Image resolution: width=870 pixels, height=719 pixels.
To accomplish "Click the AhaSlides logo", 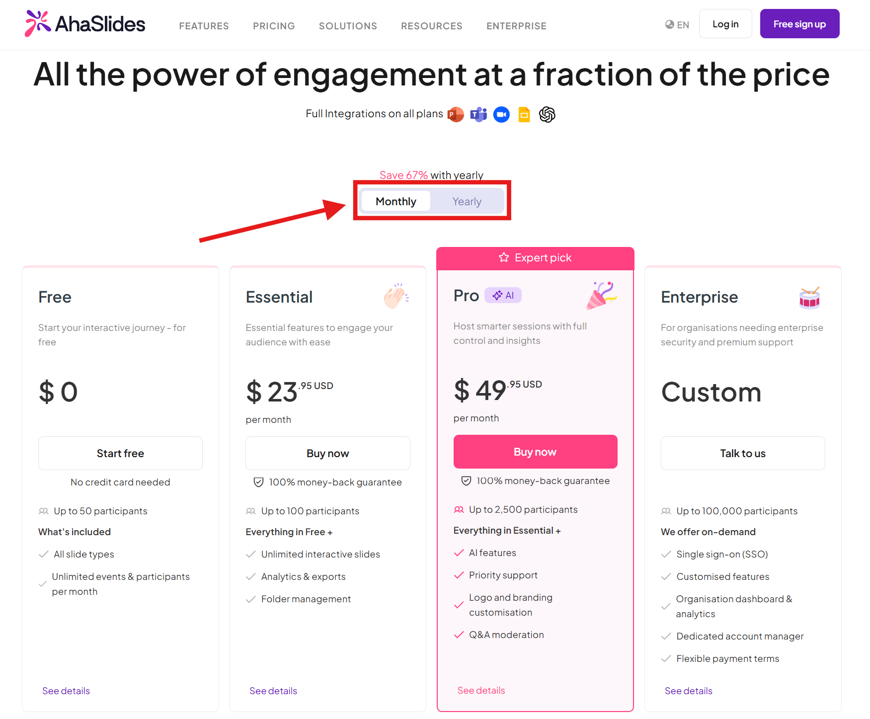I will click(x=85, y=24).
